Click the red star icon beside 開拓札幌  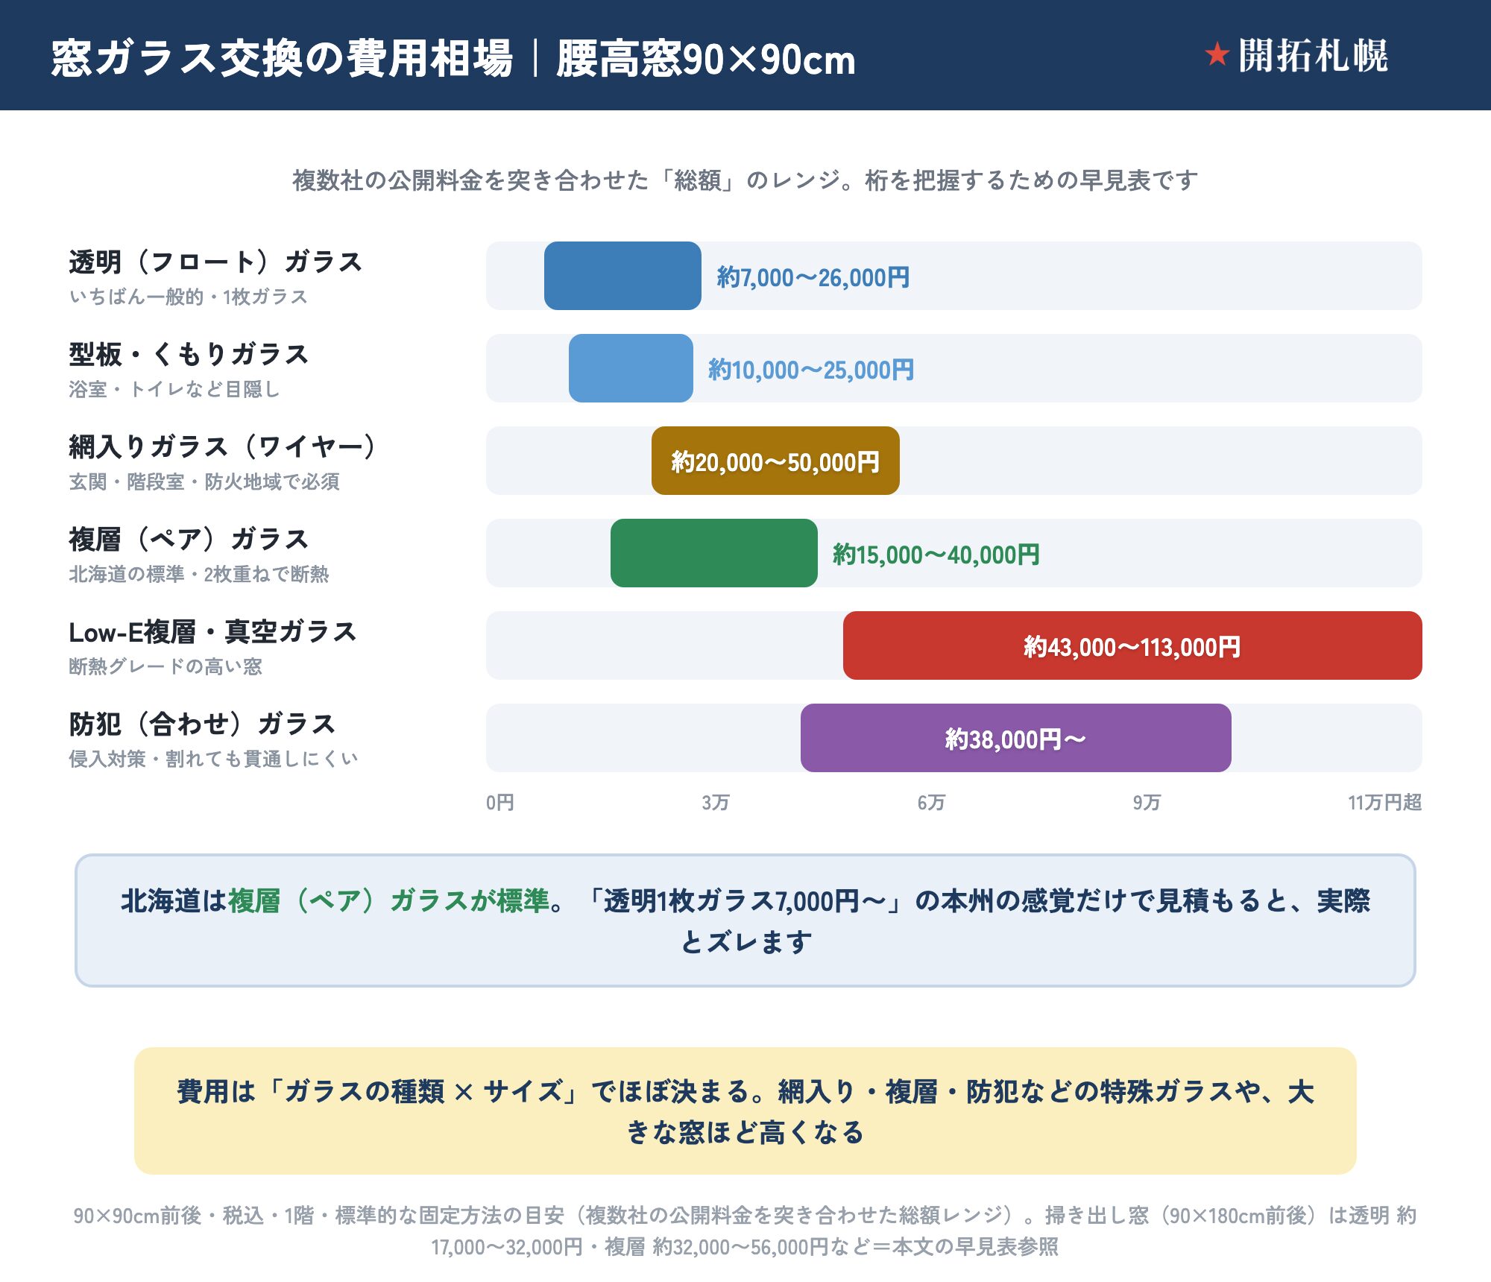1217,54
